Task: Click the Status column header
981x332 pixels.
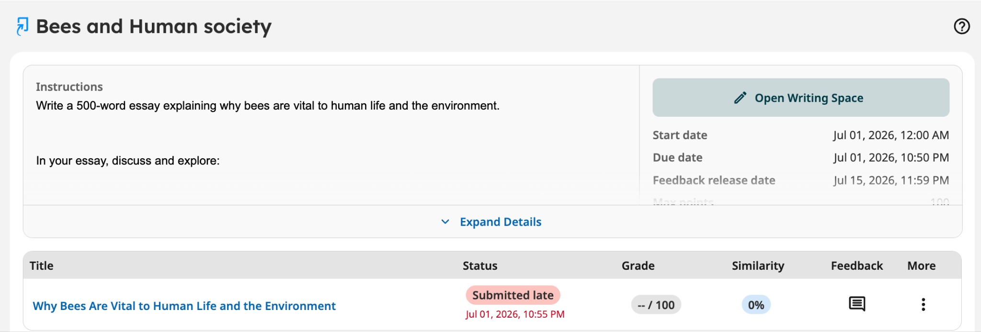Action: [x=480, y=266]
